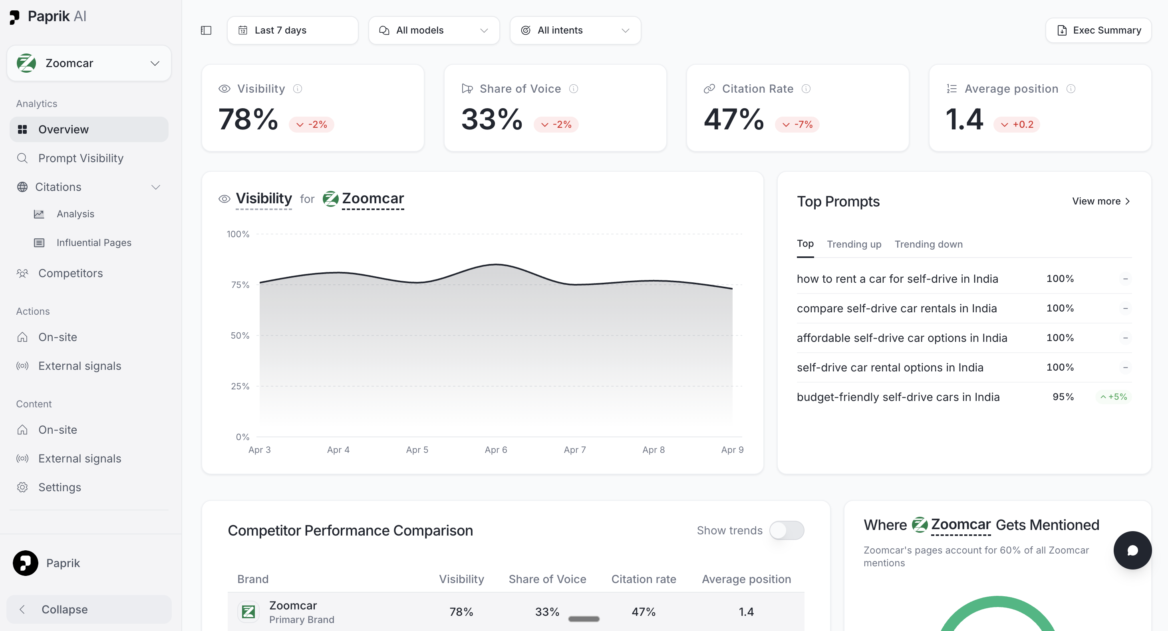Click the Competitors people icon
The image size is (1168, 631).
click(x=22, y=273)
